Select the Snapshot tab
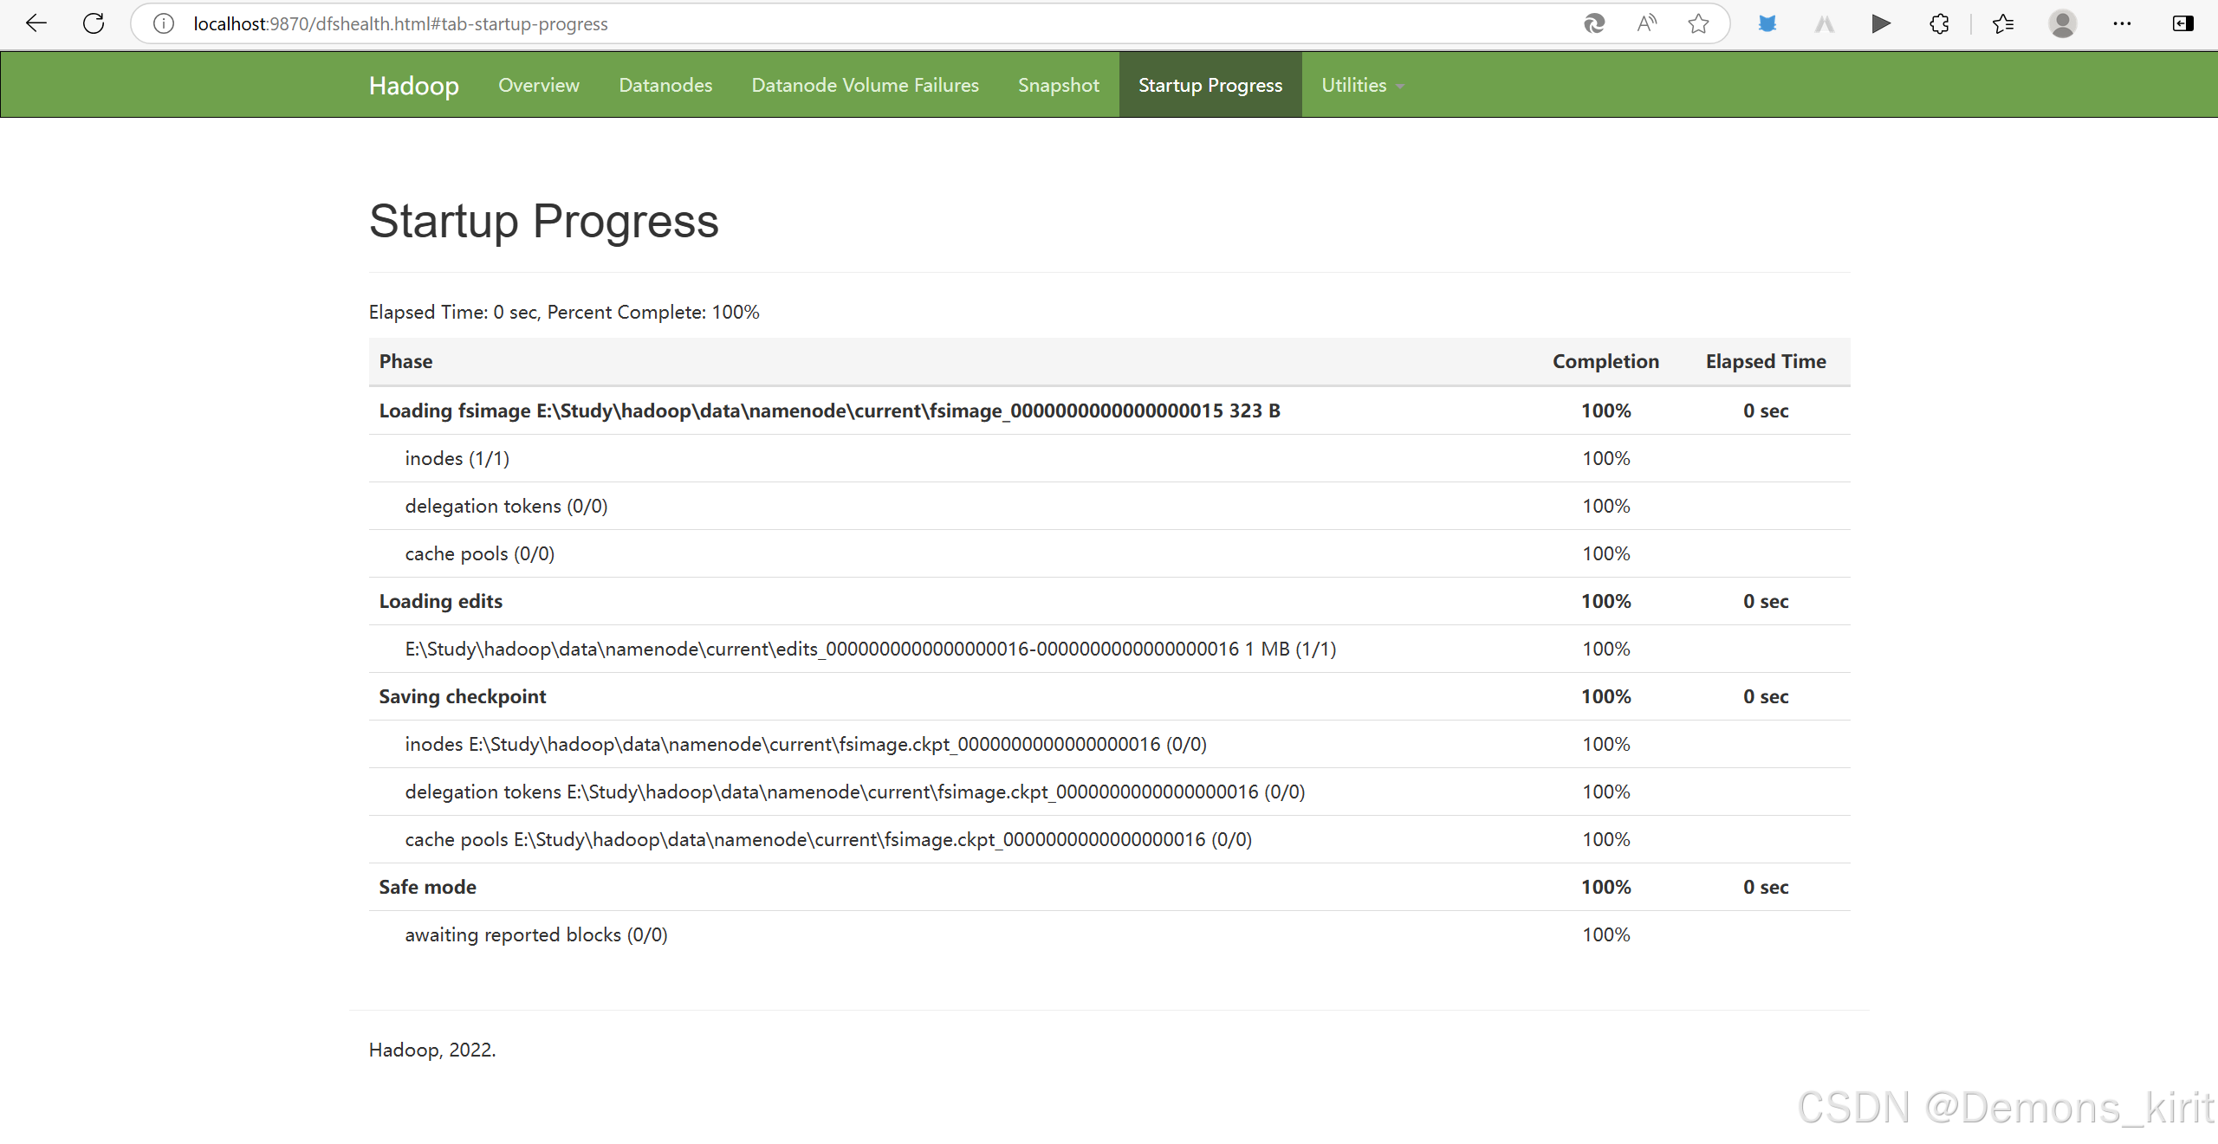Image resolution: width=2218 pixels, height=1144 pixels. pyautogui.click(x=1058, y=85)
